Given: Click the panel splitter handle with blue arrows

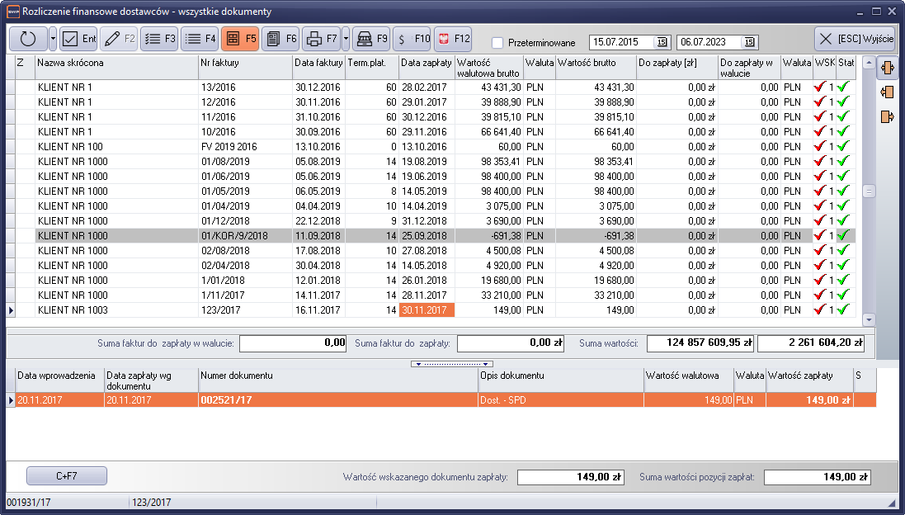Looking at the screenshot, I should [452, 363].
